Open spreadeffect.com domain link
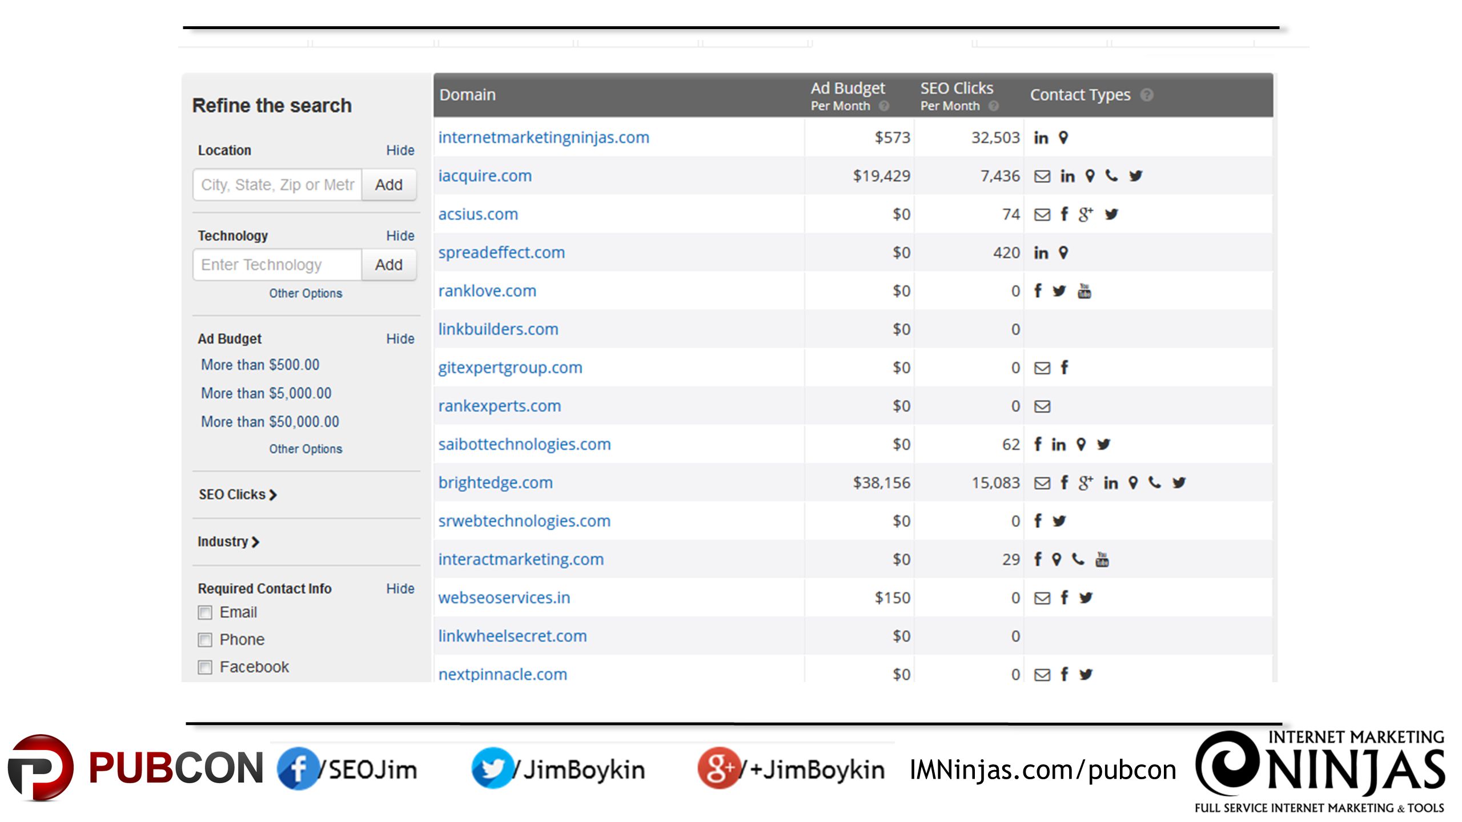This screenshot has width=1462, height=822. (501, 252)
